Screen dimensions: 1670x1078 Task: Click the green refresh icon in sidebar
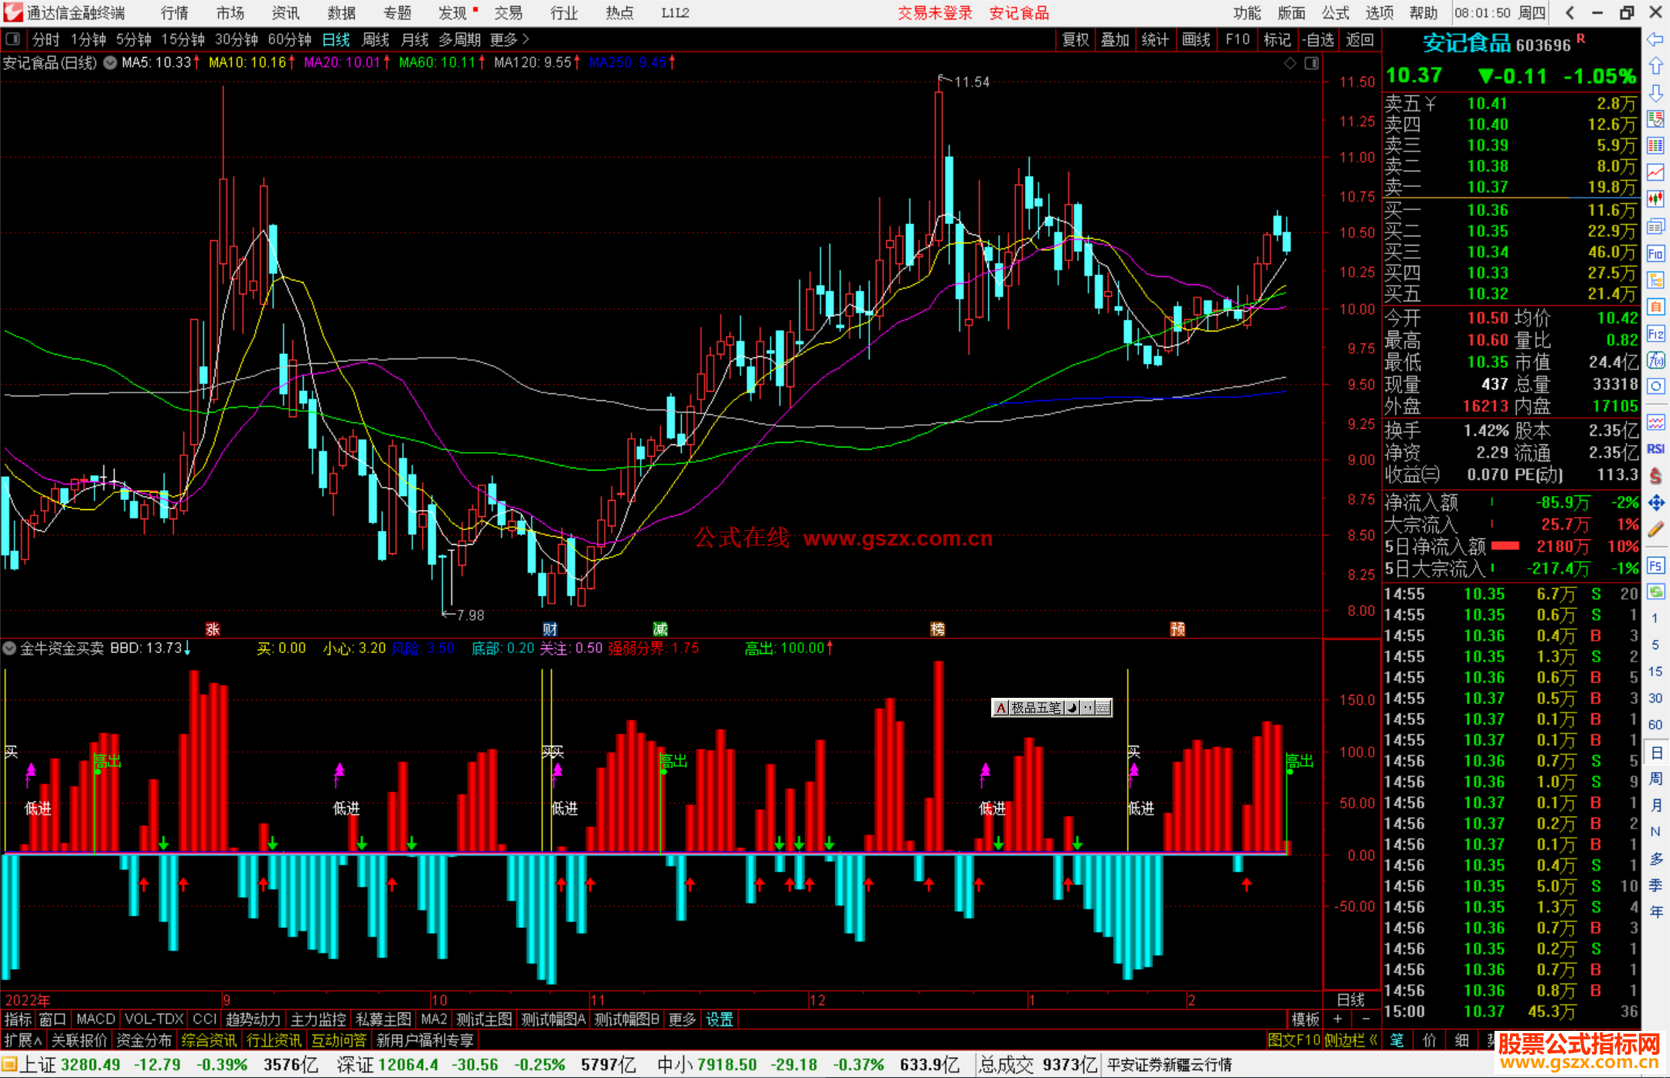click(x=1655, y=592)
